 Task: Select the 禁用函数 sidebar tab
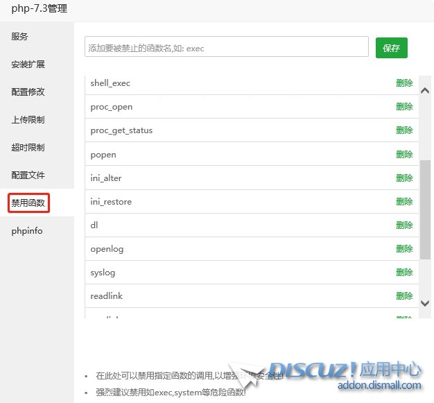tap(28, 203)
